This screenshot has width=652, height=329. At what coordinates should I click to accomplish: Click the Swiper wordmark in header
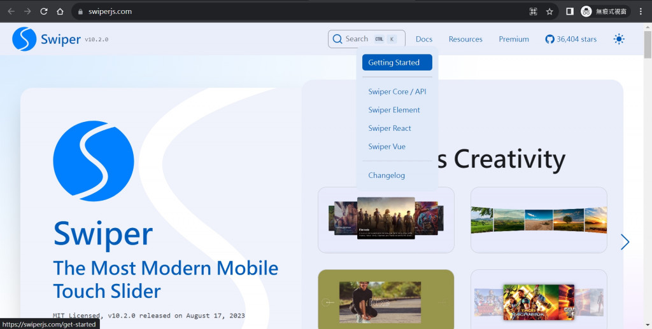click(60, 39)
